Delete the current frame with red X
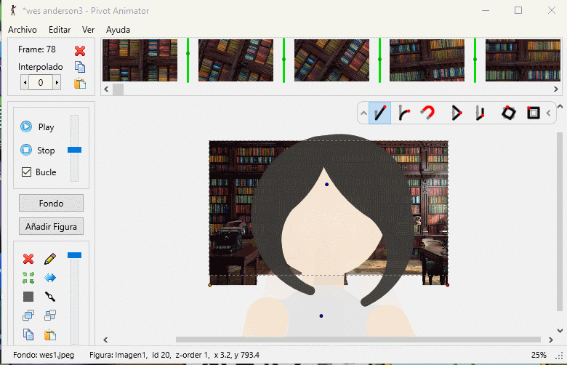The width and height of the screenshot is (567, 365). (80, 51)
